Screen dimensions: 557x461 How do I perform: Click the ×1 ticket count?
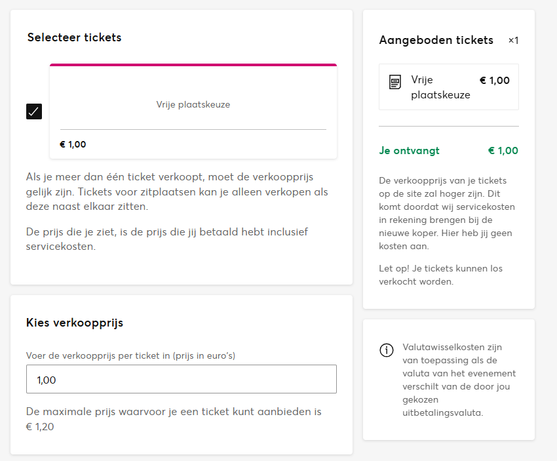click(x=513, y=41)
